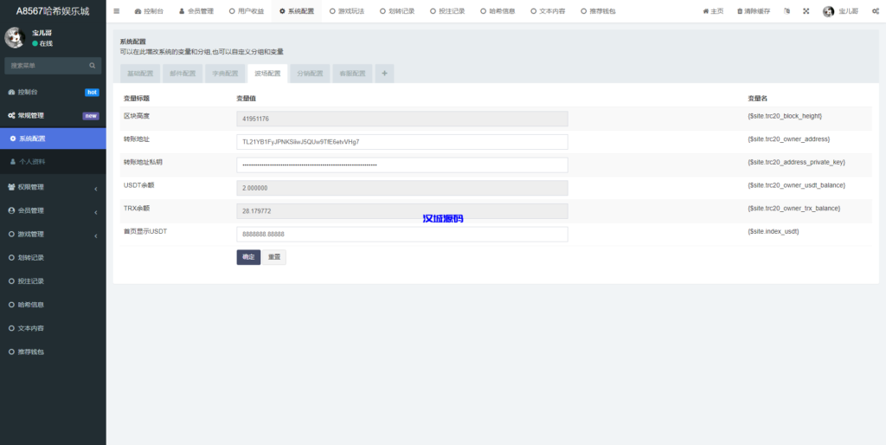
Task: Switch to the 用户收益 top tab
Action: coord(247,10)
